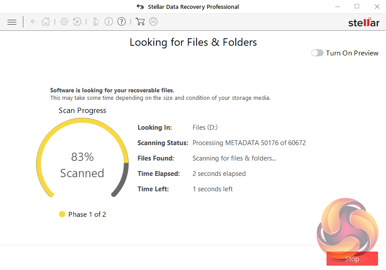Toggle the Turn On Preview switch
The image size is (386, 270).
pyautogui.click(x=317, y=53)
